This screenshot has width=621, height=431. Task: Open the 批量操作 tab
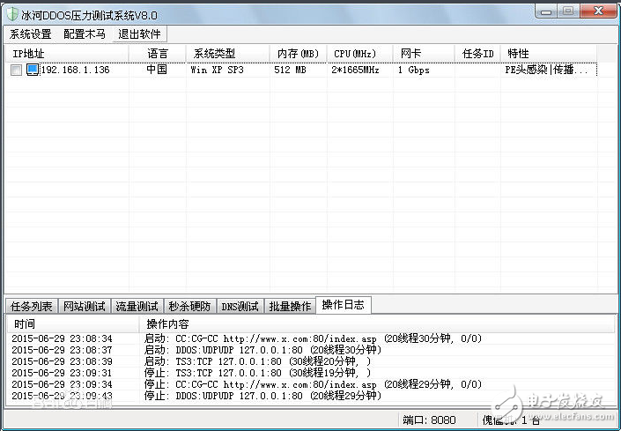(290, 307)
